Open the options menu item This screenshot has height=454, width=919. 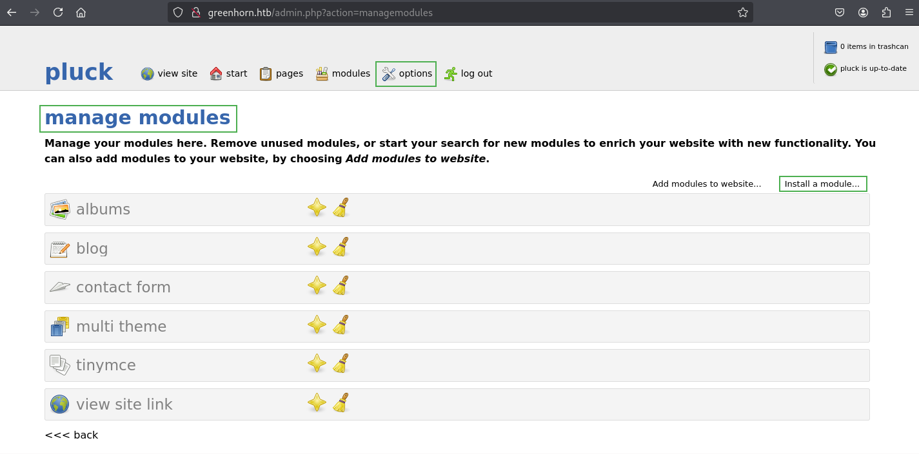tap(406, 74)
